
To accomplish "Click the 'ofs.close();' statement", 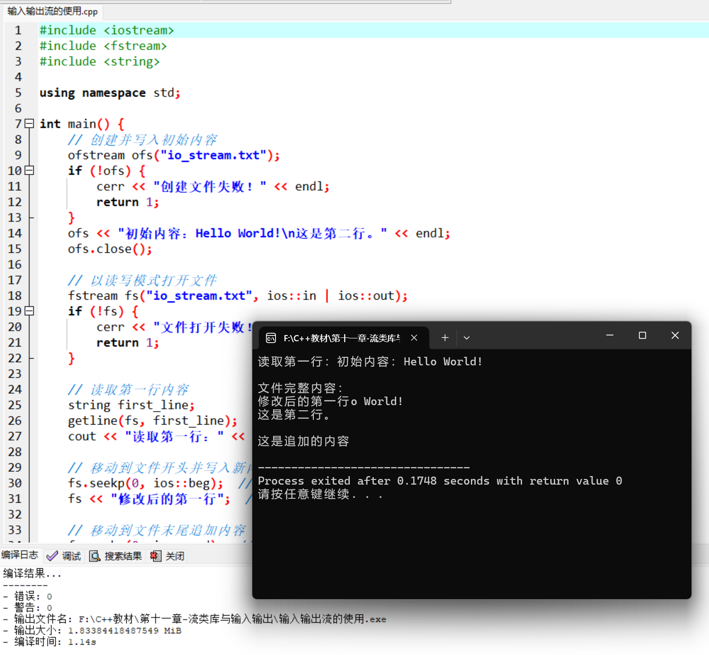I will click(110, 249).
